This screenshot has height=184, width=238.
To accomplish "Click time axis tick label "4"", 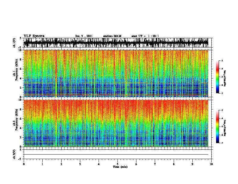I will [x=99, y=164].
